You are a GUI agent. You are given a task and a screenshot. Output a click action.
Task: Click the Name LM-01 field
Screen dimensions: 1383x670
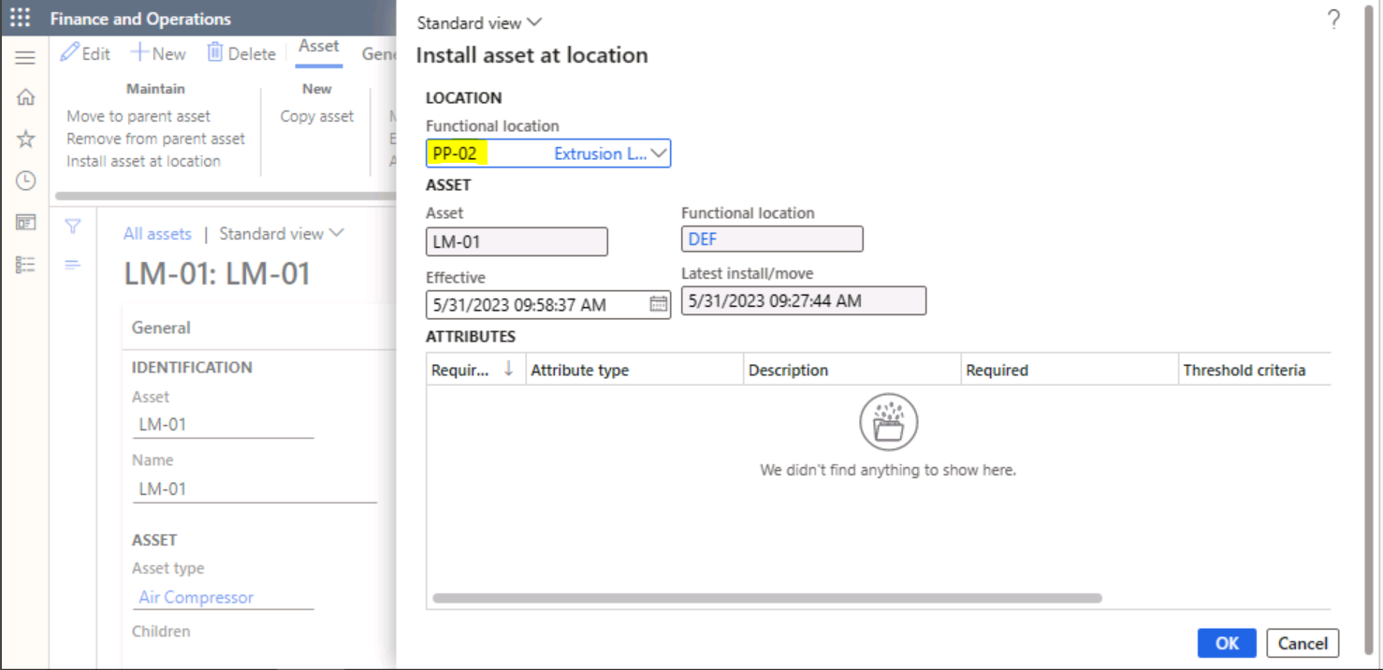tap(255, 488)
